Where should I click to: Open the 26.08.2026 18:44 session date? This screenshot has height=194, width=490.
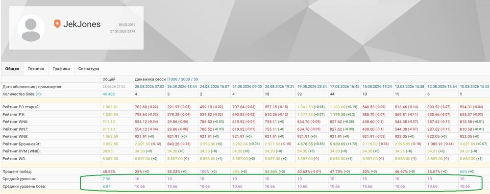pyautogui.click(x=182, y=87)
